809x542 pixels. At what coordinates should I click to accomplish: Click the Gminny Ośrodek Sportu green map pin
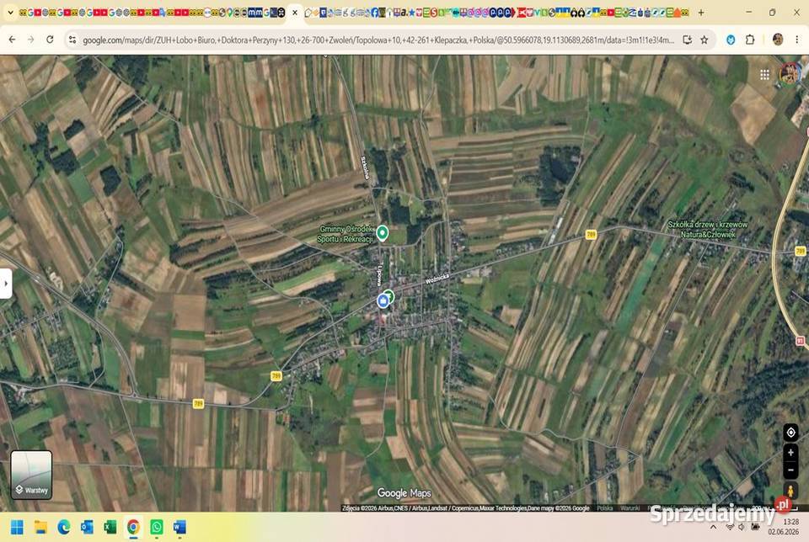[x=382, y=233]
